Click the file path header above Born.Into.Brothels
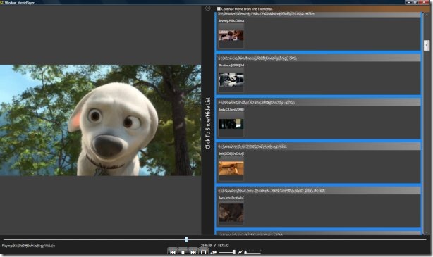 (318, 191)
